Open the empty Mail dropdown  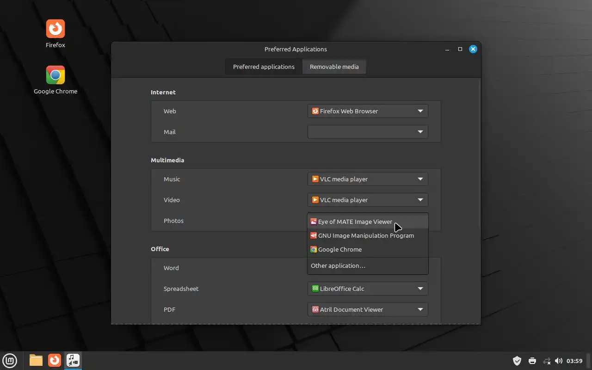click(x=368, y=132)
